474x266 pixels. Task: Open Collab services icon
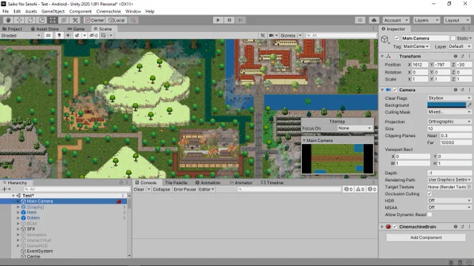pos(360,20)
